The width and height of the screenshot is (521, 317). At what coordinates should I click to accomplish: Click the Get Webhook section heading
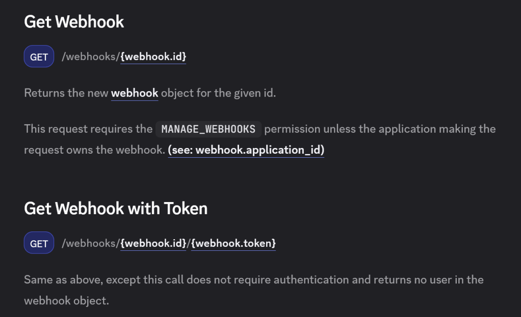(74, 21)
